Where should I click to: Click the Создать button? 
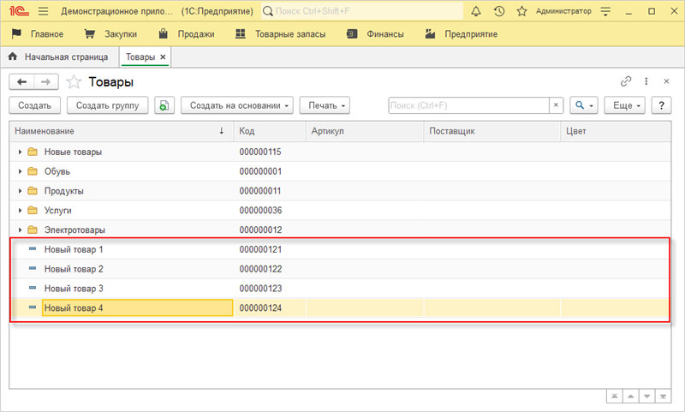tap(35, 105)
